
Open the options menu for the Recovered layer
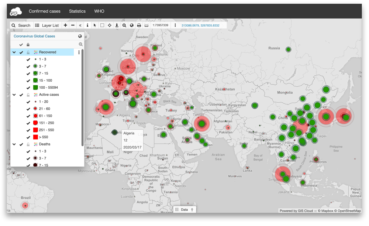(x=79, y=52)
